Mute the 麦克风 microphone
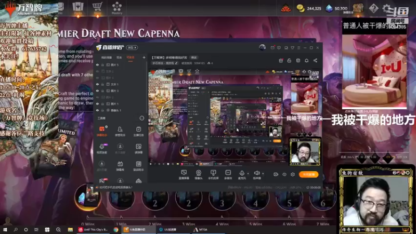416x234 pixels. click(242, 175)
